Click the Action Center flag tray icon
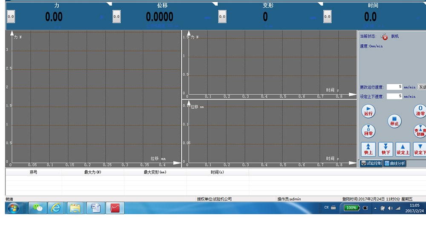This screenshot has height=239, width=426. pyautogui.click(x=383, y=208)
